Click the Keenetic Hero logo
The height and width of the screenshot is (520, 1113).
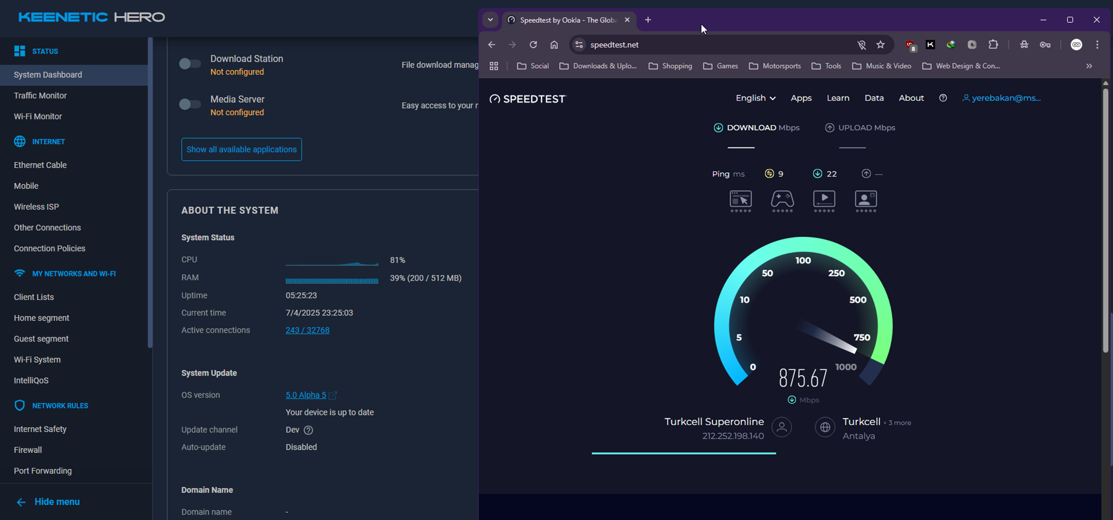tap(91, 17)
